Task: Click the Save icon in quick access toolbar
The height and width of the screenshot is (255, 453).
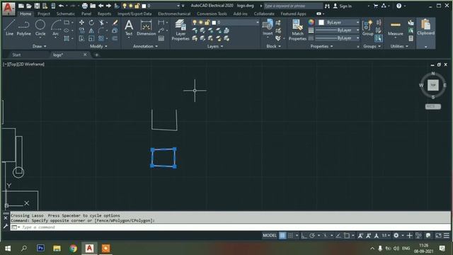Action: 37,6
